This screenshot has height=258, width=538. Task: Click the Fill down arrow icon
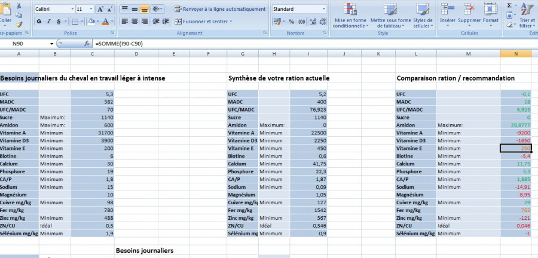coord(509,15)
